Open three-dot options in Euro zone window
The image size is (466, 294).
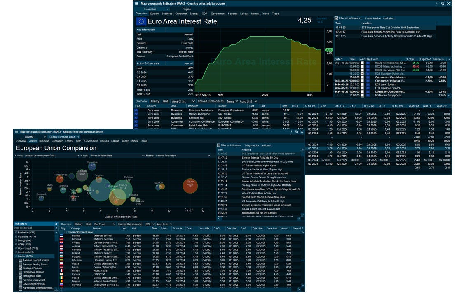pos(437,4)
